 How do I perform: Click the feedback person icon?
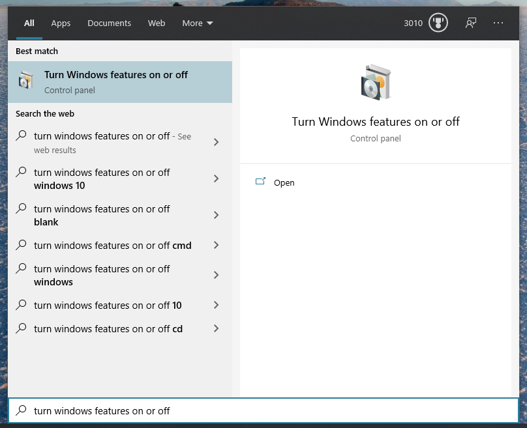coord(470,23)
